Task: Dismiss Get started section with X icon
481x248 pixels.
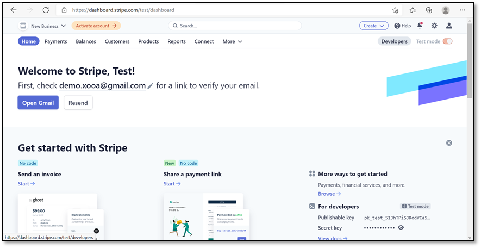Action: tap(449, 142)
